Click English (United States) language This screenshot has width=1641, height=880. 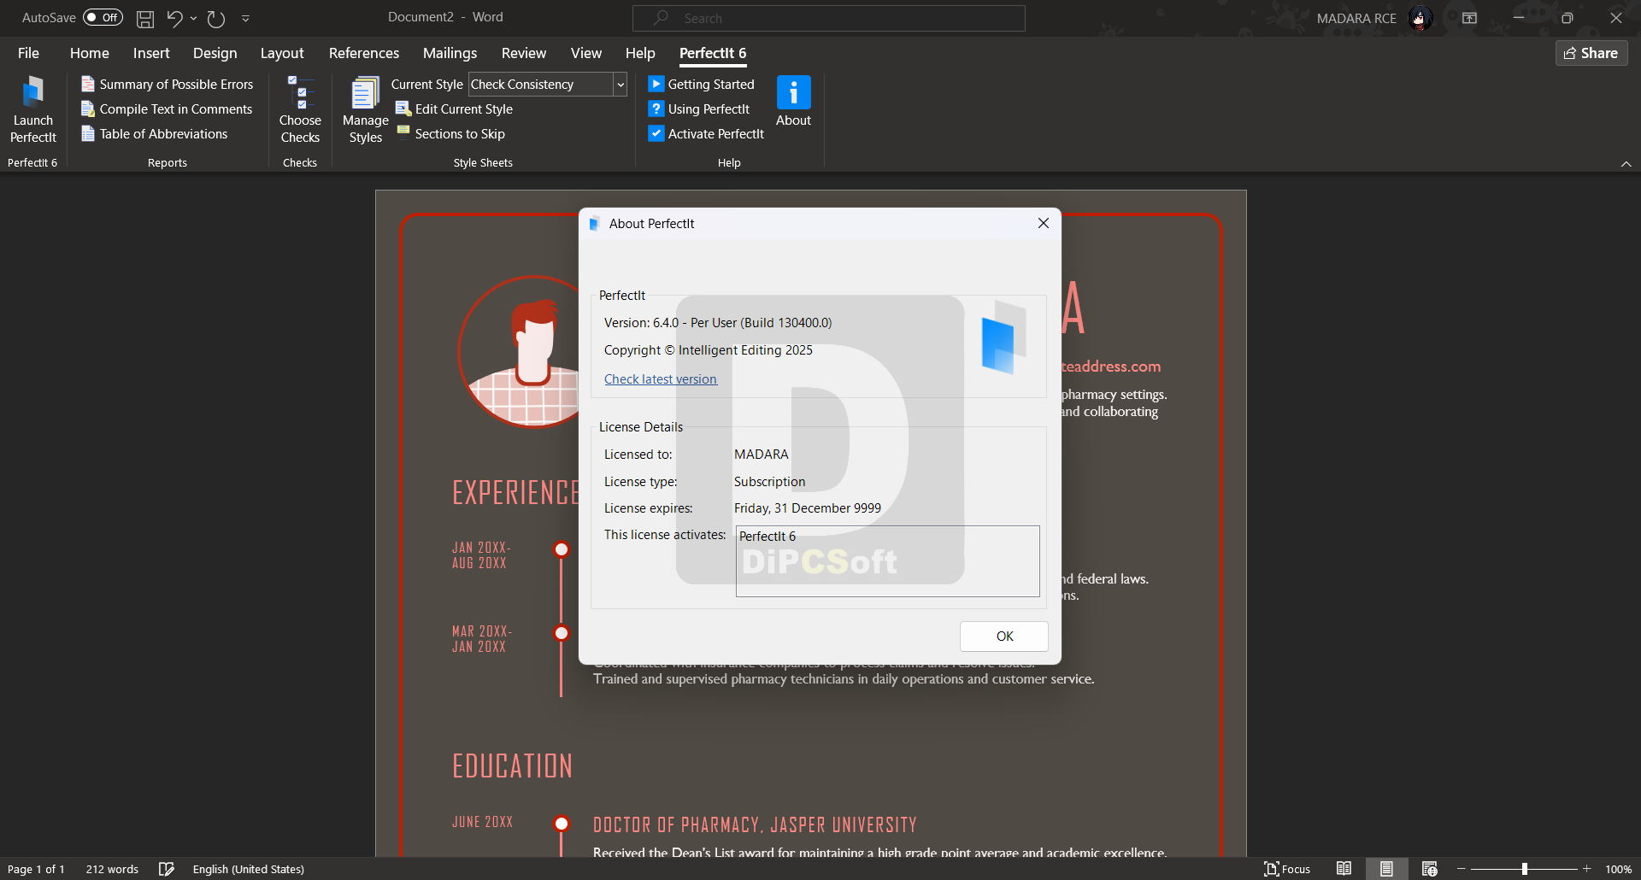tap(248, 869)
